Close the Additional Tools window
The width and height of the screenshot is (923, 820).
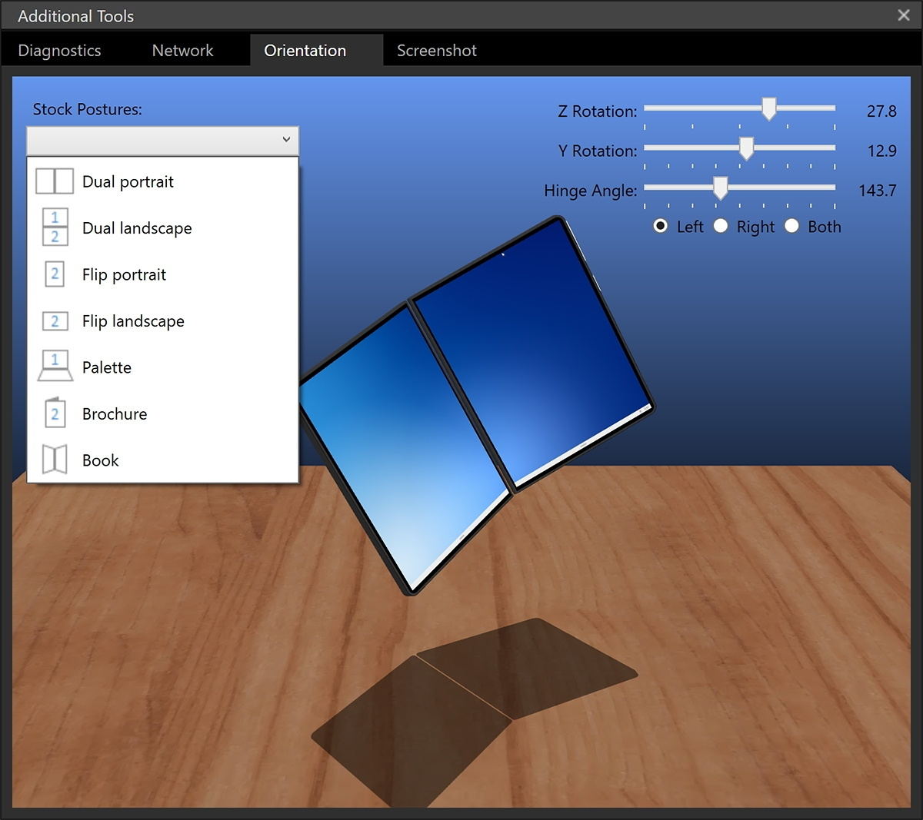point(904,15)
